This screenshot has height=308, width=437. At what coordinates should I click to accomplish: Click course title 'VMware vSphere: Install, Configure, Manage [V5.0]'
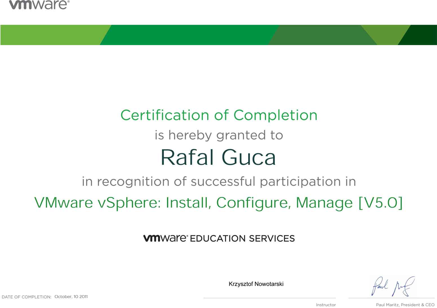pos(218,203)
